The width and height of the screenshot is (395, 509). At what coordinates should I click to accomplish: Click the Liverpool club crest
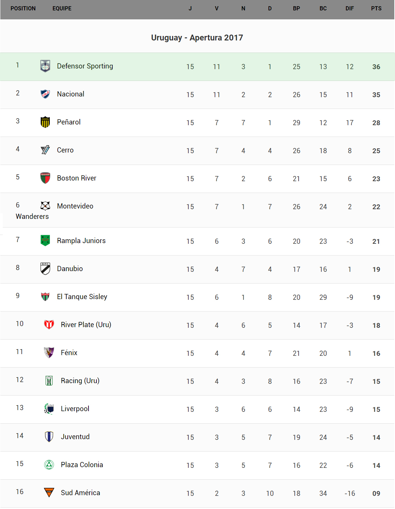[x=49, y=409]
